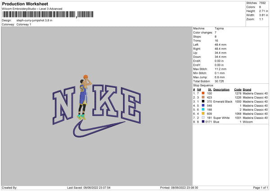
Task: Click the Created By label
Action: (x=9, y=188)
